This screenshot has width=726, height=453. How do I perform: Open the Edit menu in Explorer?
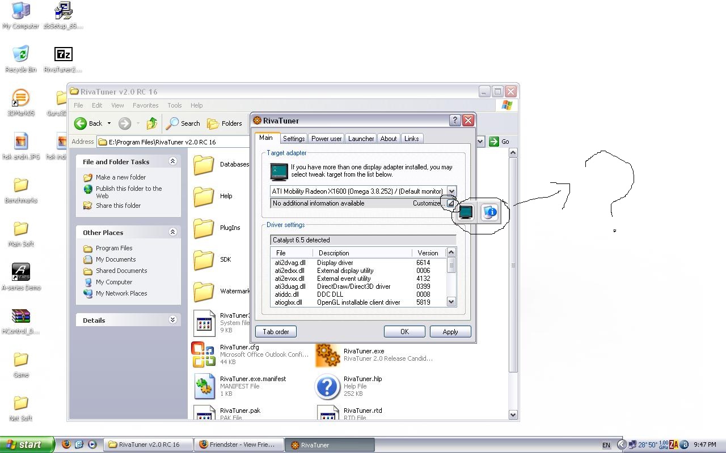97,105
